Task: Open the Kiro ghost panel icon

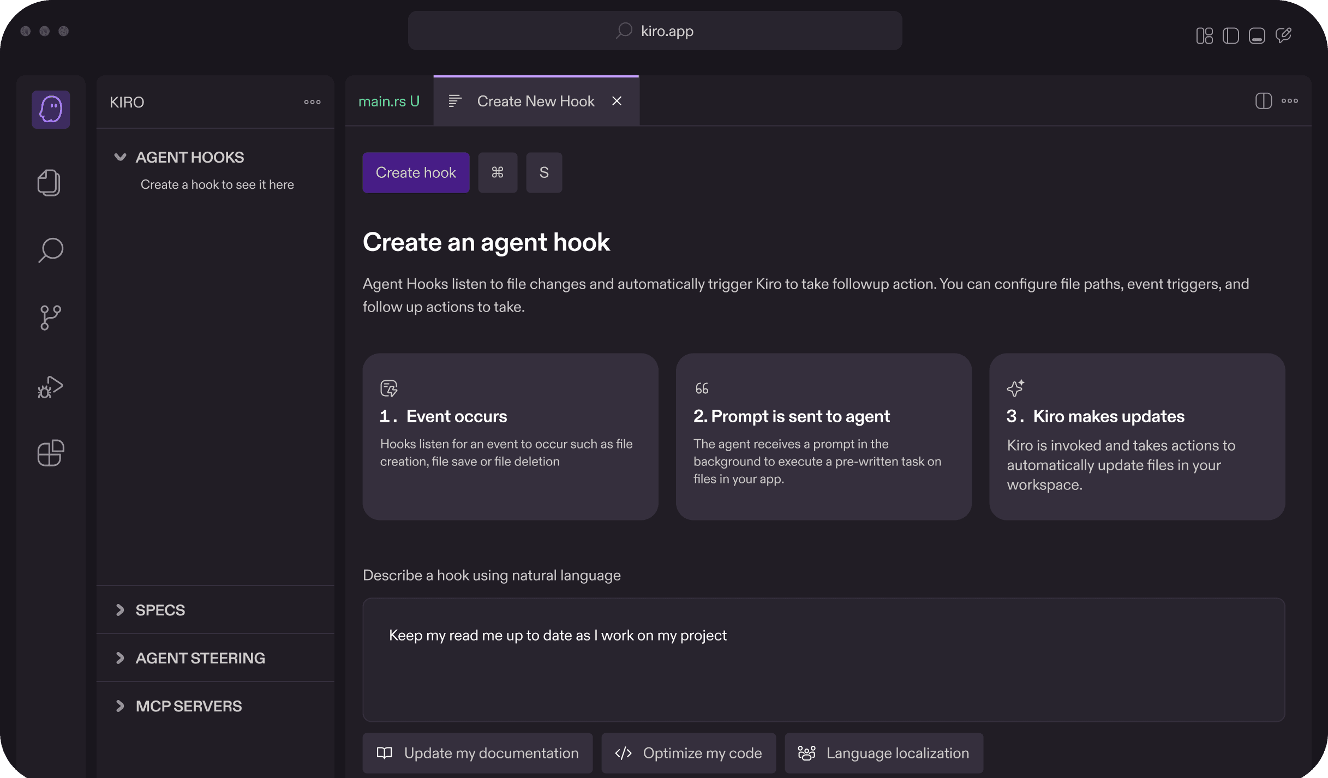Action: pos(51,110)
